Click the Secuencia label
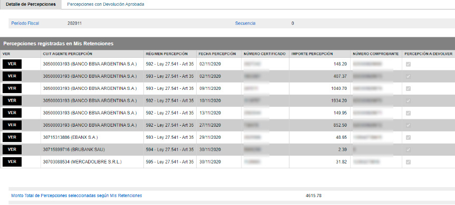Image resolution: width=455 pixels, height=205 pixels. (x=245, y=24)
